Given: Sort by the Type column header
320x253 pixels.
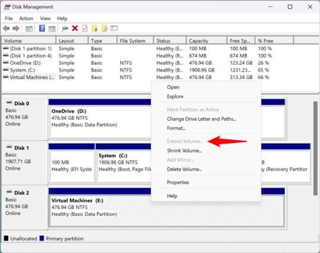Looking at the screenshot, I should [x=103, y=41].
